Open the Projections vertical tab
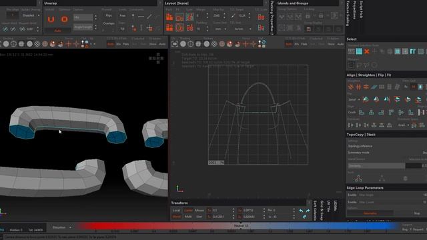This screenshot has width=427, height=240. (354, 9)
